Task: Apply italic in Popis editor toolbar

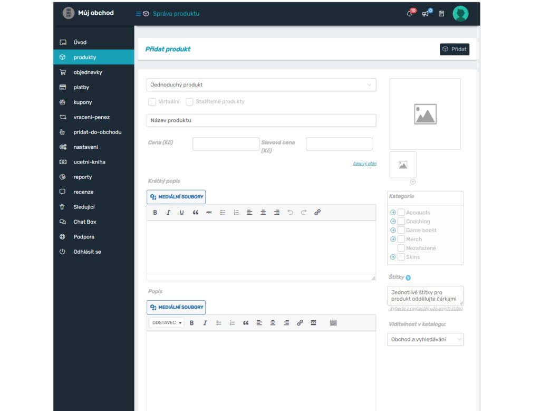Action: [205, 323]
